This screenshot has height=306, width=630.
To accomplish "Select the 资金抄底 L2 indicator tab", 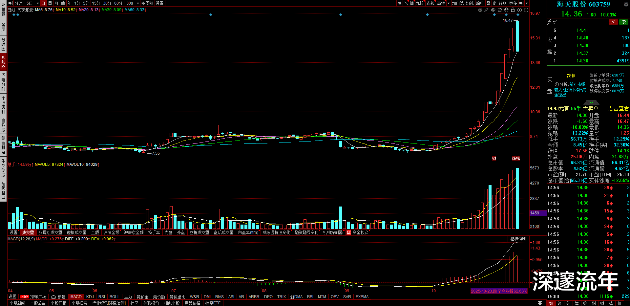I will click(x=358, y=232).
